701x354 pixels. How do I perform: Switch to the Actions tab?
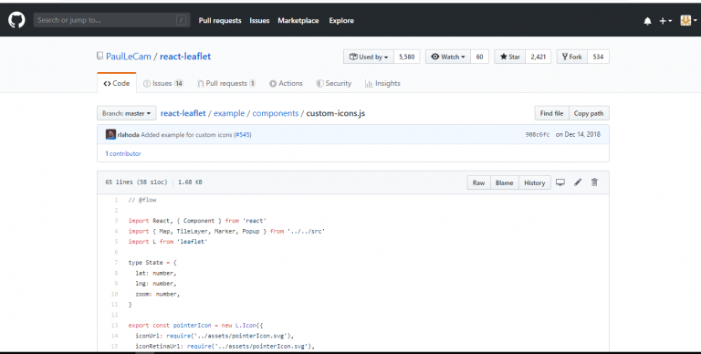coord(286,83)
